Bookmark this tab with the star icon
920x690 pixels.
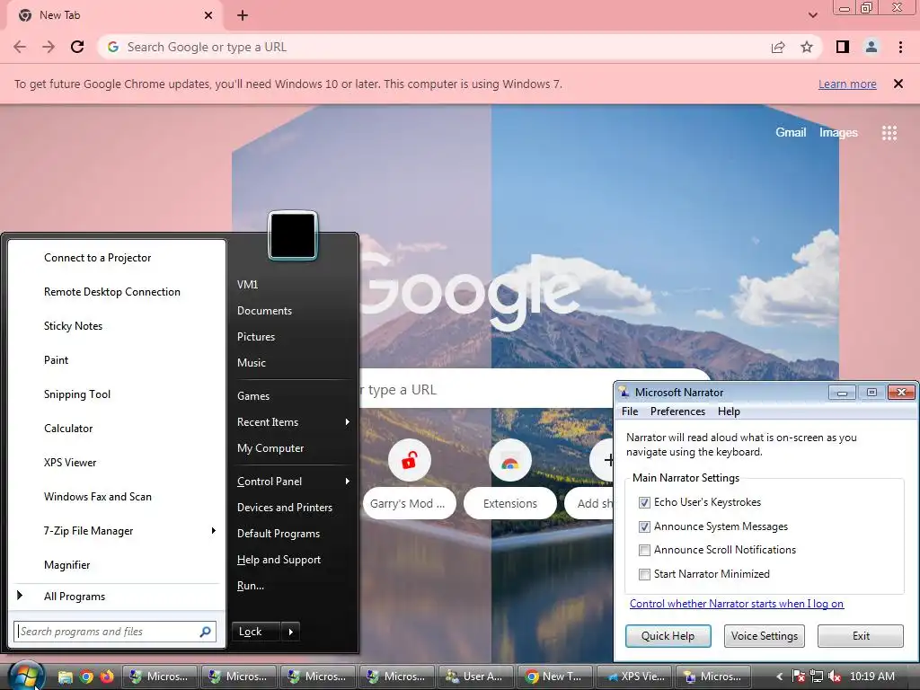[807, 47]
